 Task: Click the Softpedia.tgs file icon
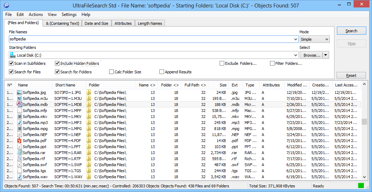click(19, 171)
